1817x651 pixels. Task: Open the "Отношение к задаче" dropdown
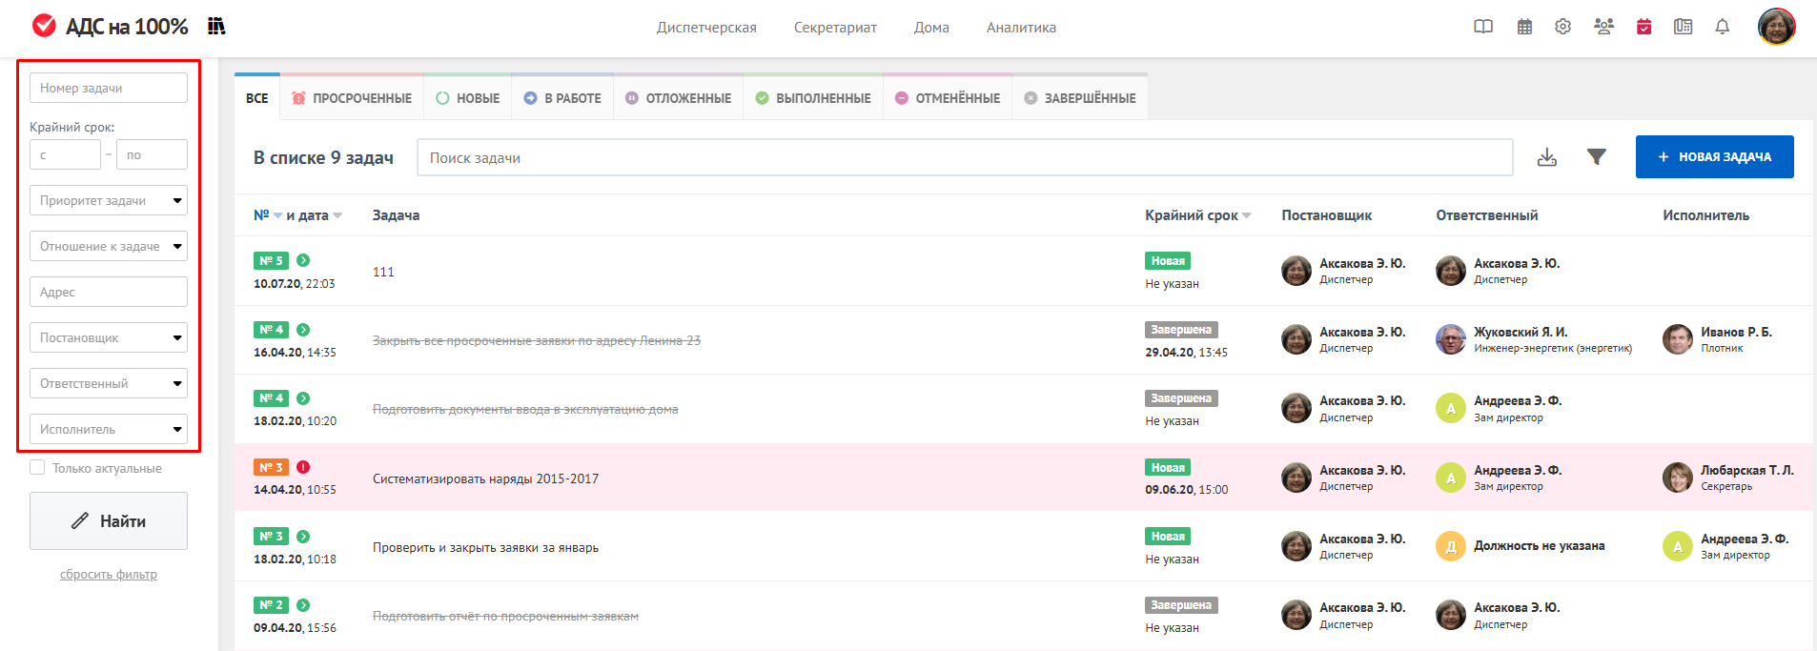point(109,246)
